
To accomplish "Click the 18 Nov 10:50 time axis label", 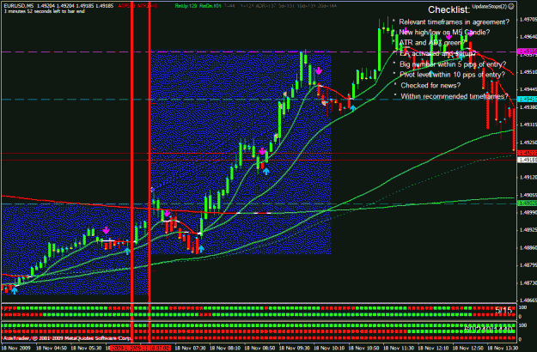I will pyautogui.click(x=363, y=349).
